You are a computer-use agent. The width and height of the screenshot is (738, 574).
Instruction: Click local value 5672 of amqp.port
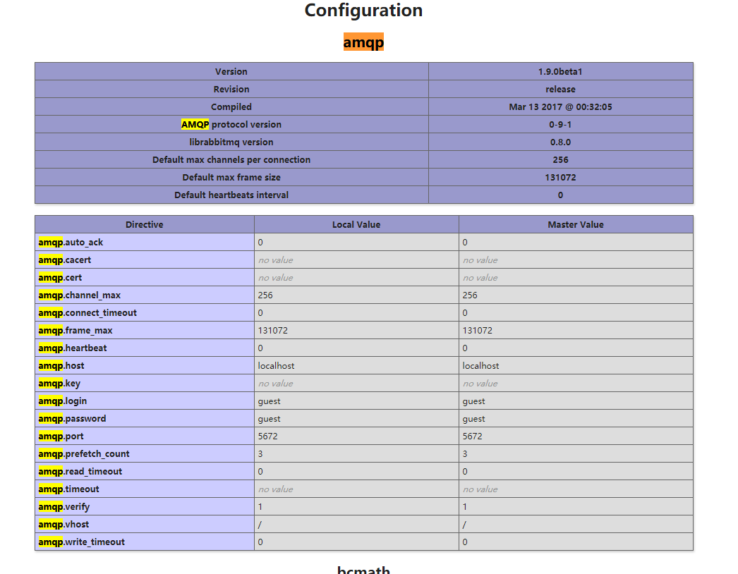pyautogui.click(x=268, y=436)
